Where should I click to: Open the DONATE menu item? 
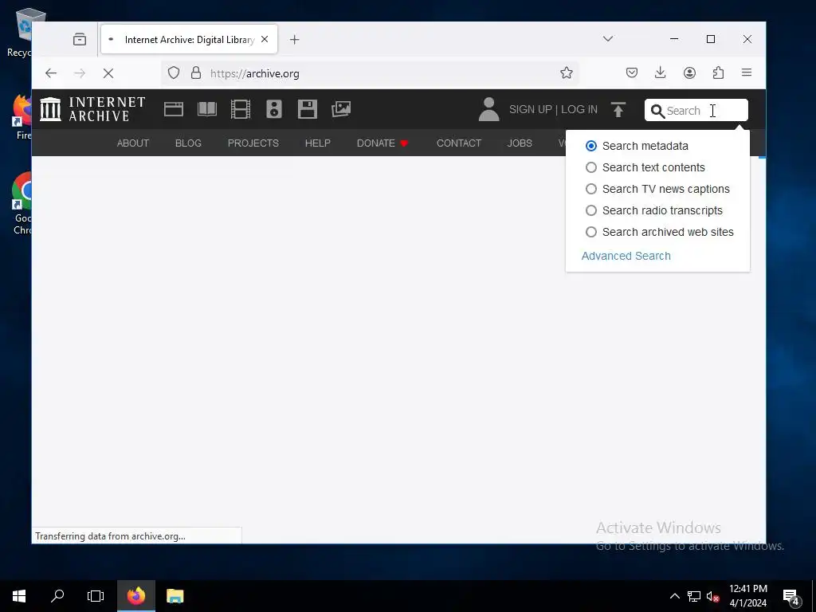click(x=382, y=143)
